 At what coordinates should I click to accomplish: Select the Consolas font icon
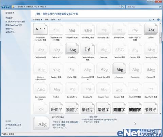pos(119,69)
